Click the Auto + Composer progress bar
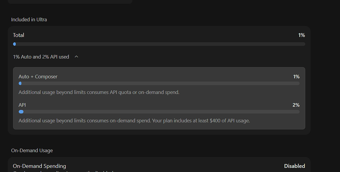This screenshot has height=172, width=340. point(159,83)
